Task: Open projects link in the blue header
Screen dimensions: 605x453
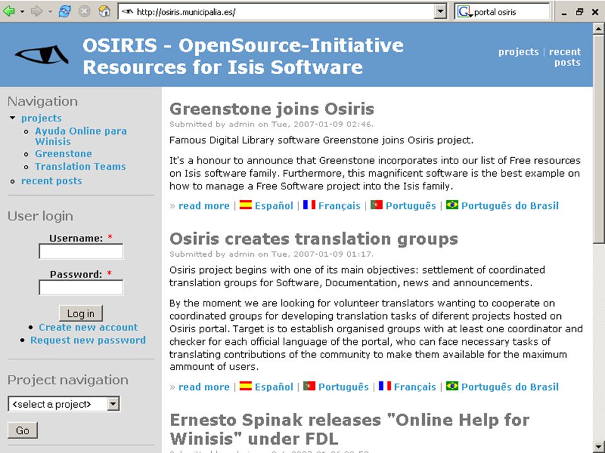Action: [x=518, y=52]
